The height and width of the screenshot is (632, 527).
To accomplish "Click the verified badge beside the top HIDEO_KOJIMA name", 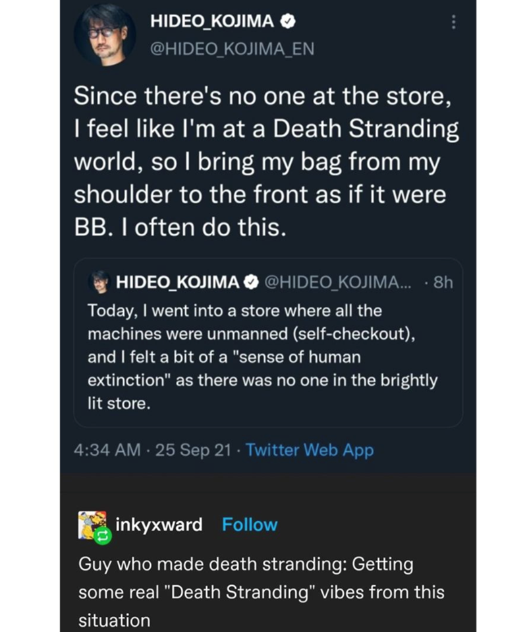I will [288, 21].
